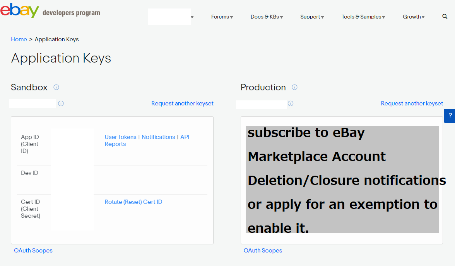This screenshot has width=455, height=266.
Task: Click the User Tokens link
Action: tap(120, 137)
